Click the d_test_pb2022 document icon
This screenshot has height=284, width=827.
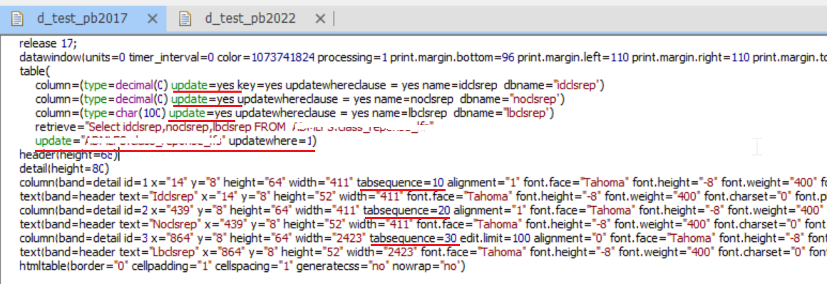[185, 19]
